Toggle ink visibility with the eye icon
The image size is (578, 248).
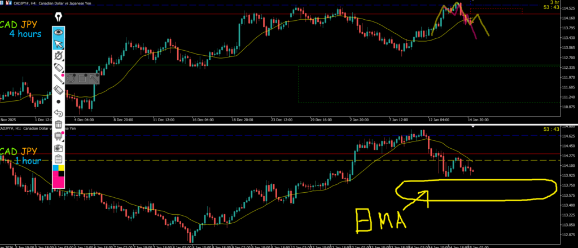[x=59, y=32]
